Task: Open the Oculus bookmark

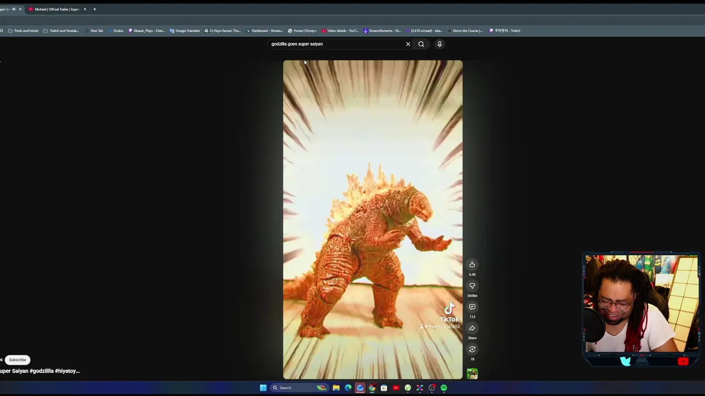Action: (116, 31)
